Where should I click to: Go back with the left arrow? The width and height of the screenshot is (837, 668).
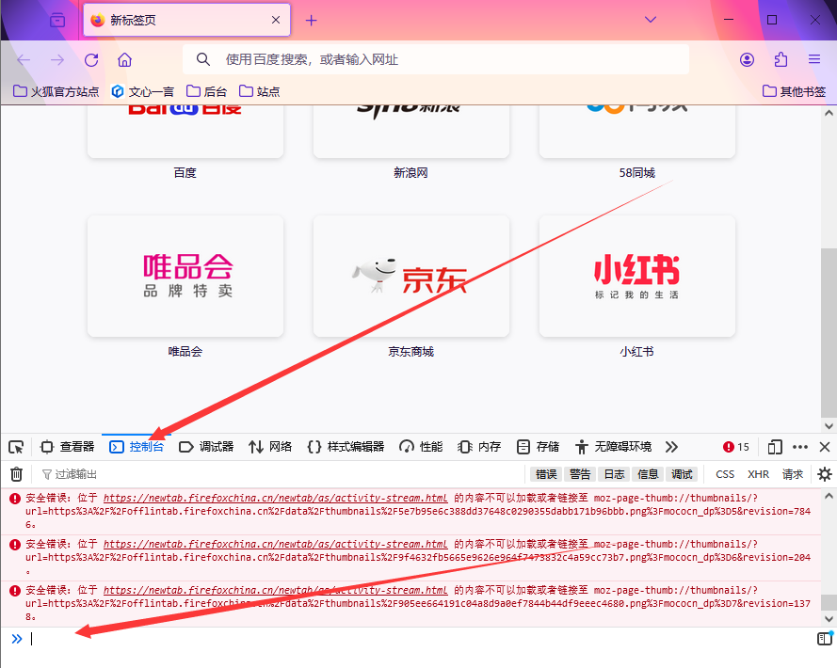pyautogui.click(x=24, y=60)
